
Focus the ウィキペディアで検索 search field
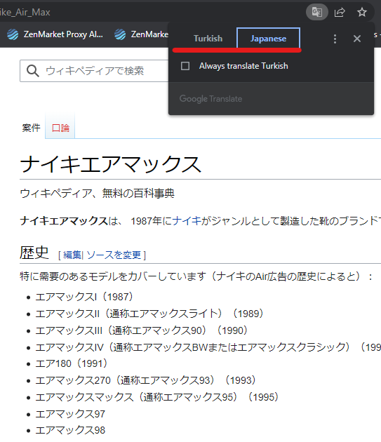point(95,71)
